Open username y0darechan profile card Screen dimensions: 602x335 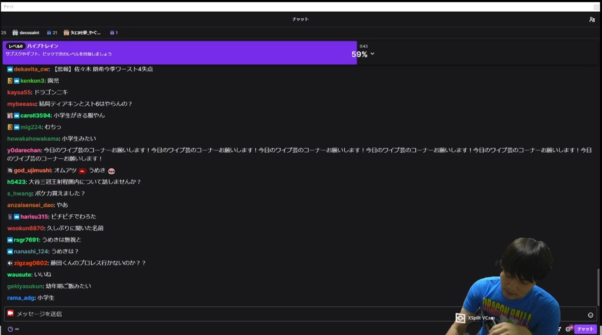click(24, 150)
